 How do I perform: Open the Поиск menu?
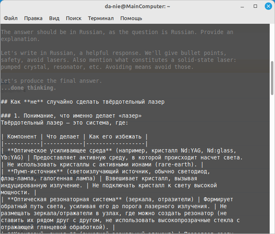tap(74, 18)
